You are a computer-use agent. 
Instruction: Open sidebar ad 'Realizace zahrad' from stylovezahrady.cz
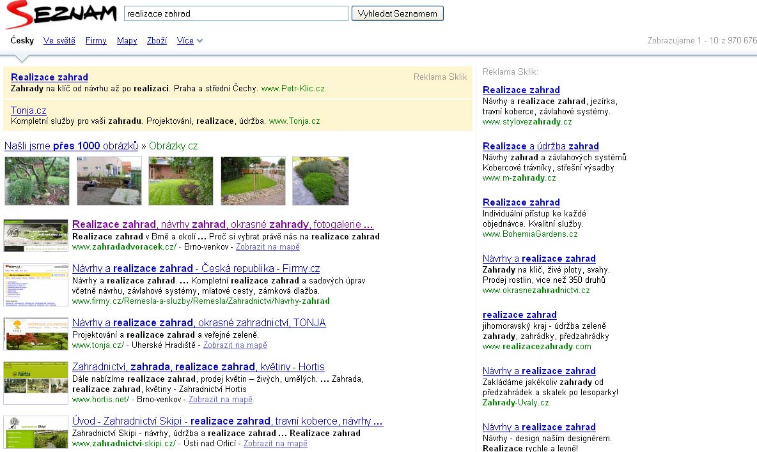[x=522, y=90]
